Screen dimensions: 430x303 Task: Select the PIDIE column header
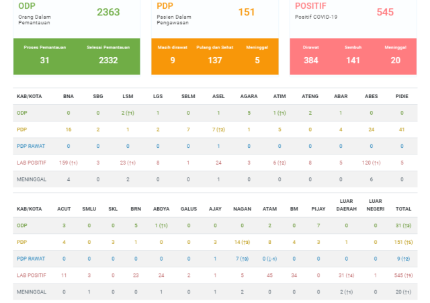(x=402, y=96)
